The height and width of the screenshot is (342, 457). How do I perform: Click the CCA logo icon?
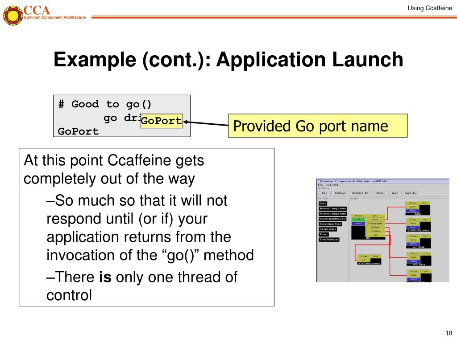[x=13, y=15]
